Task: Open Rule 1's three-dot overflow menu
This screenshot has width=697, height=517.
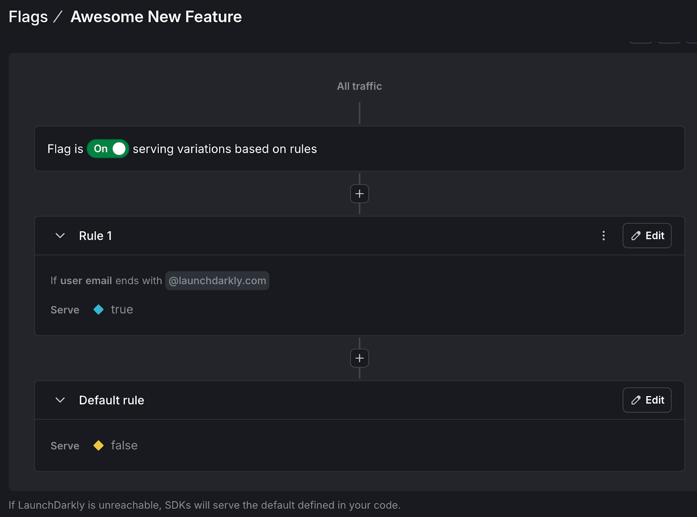Action: 603,235
